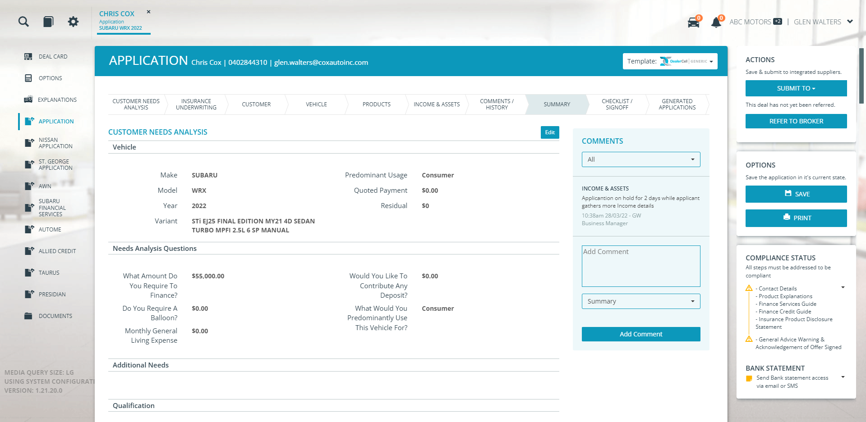Click the Autome sidebar icon
Viewport: 866px width, 422px height.
(x=29, y=229)
